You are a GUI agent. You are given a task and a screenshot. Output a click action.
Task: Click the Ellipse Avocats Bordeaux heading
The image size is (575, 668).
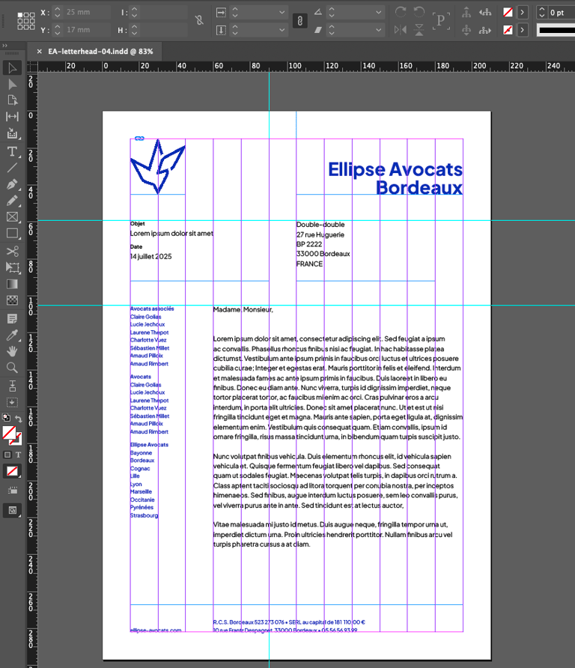click(x=395, y=178)
